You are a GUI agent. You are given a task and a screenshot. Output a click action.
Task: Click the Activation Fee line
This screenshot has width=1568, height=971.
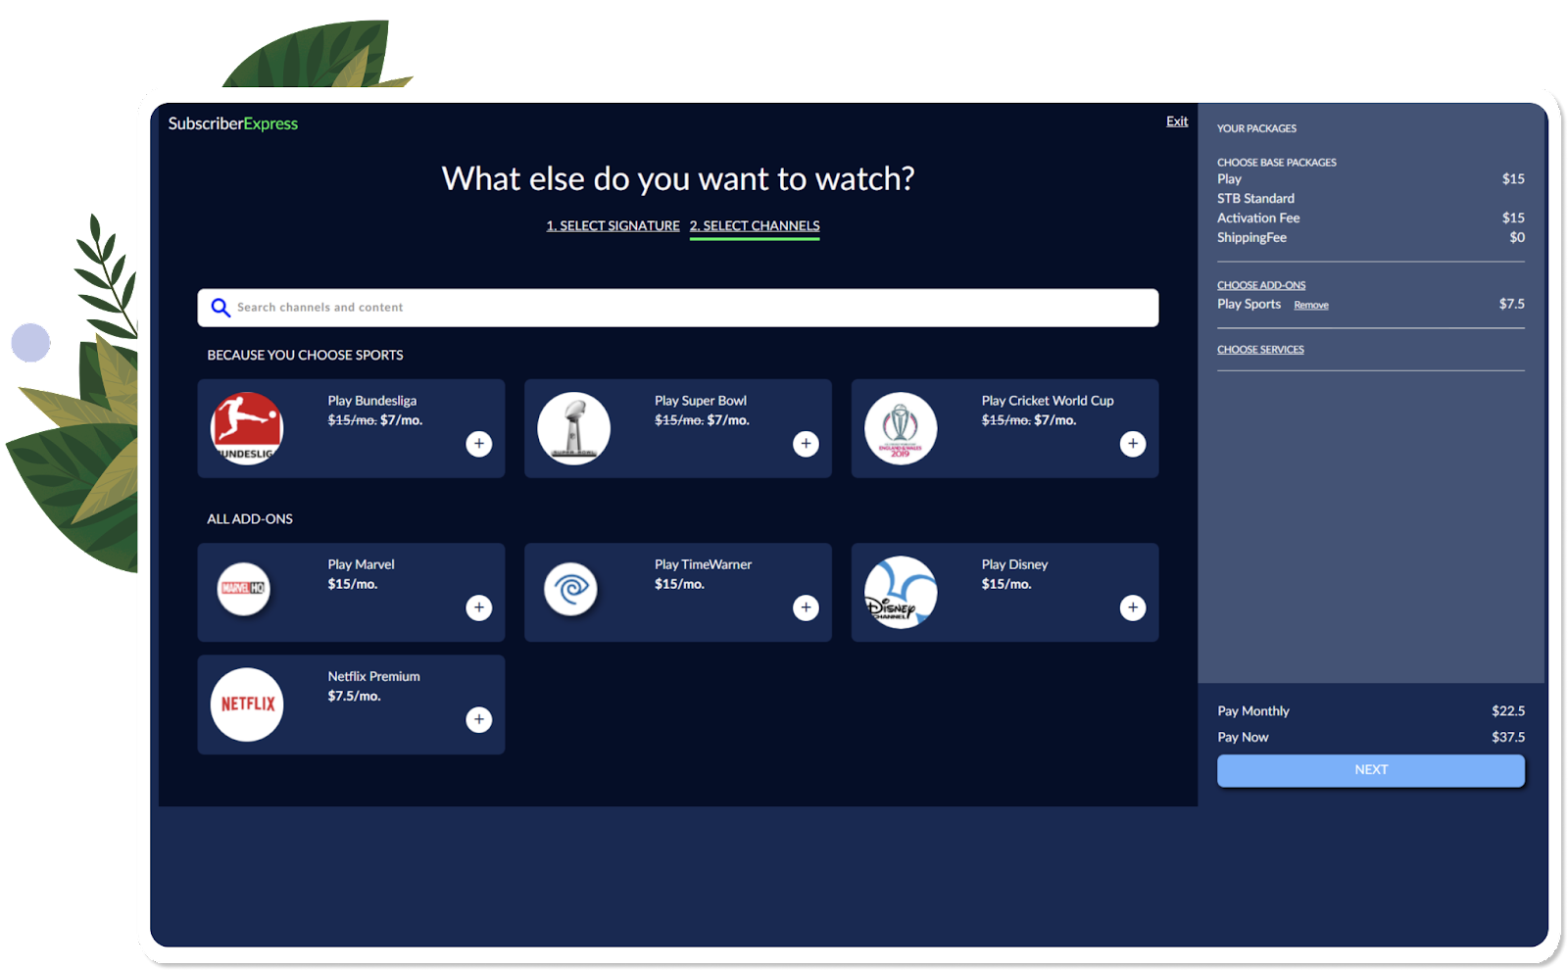point(1258,218)
